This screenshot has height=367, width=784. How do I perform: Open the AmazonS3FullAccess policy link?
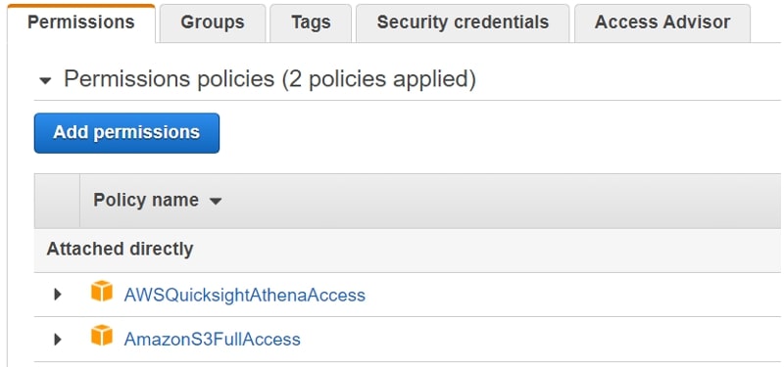[x=212, y=340]
